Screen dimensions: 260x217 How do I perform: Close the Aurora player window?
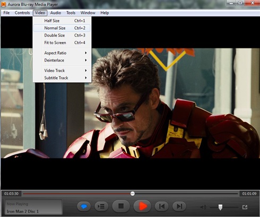[x=252, y=3]
